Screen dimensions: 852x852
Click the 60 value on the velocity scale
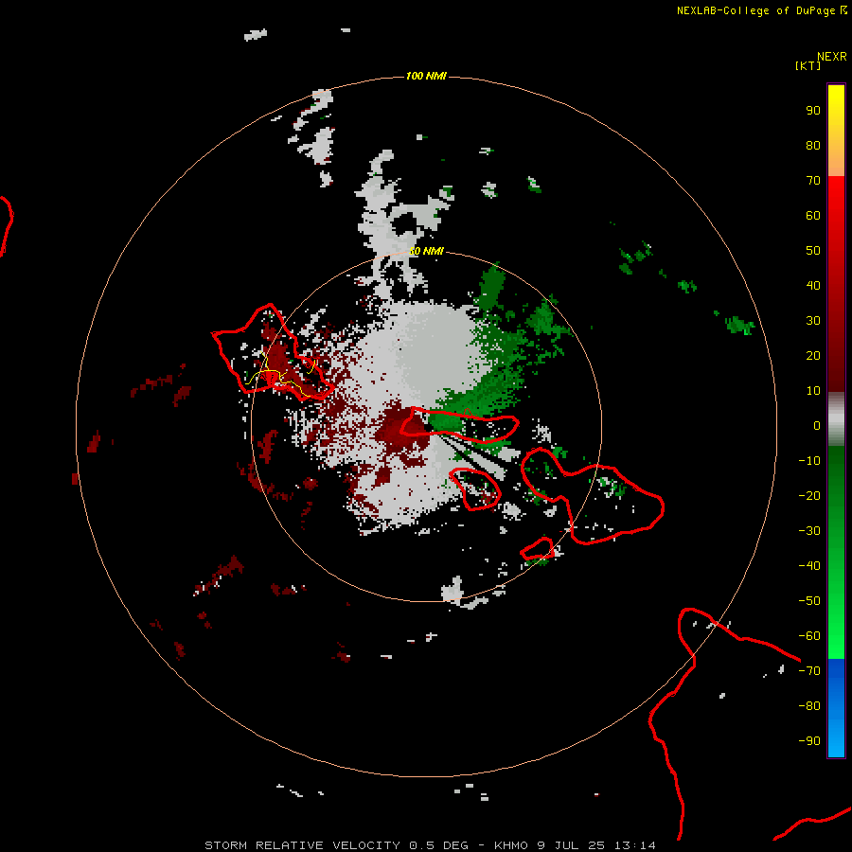[x=813, y=216]
